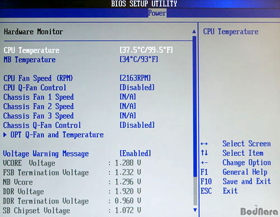The height and width of the screenshot is (217, 280).
Task: Select Chassis Q-Fan Control item
Action: click(42, 125)
